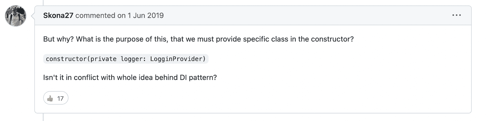
Task: Click the timeline line below the comment
Action: click(43, 117)
